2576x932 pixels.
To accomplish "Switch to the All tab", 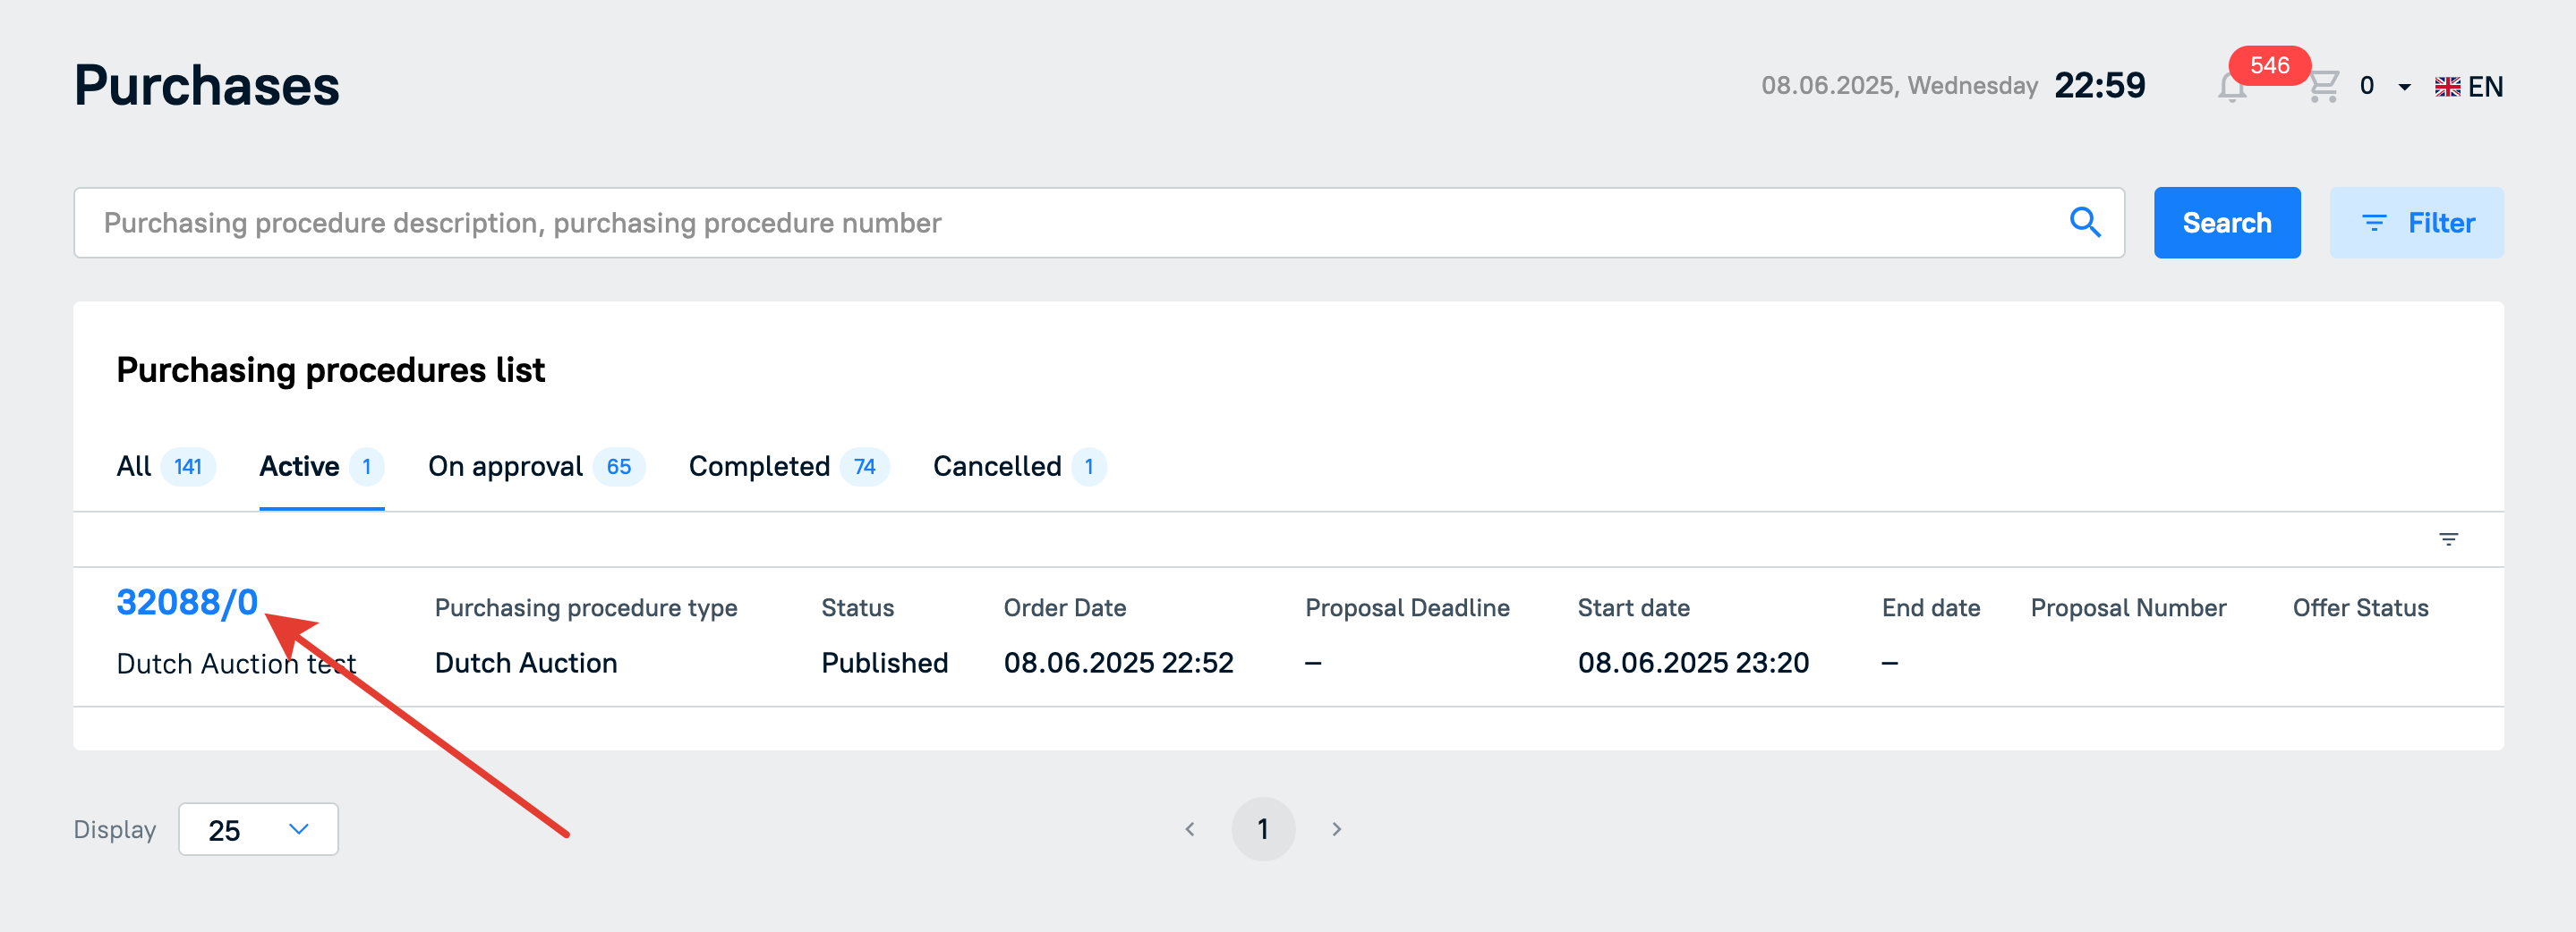I will (x=165, y=467).
